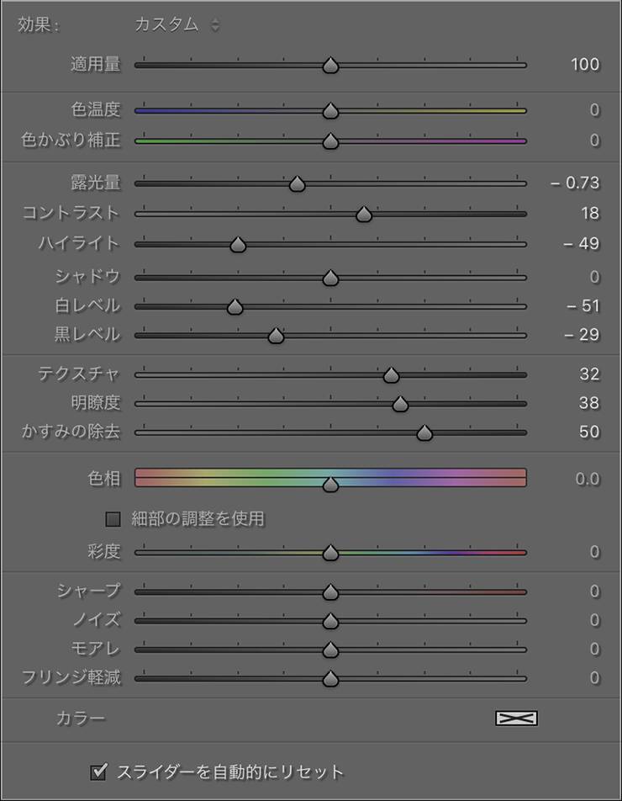Open the カラー swatch picker
The width and height of the screenshot is (622, 801).
click(516, 718)
